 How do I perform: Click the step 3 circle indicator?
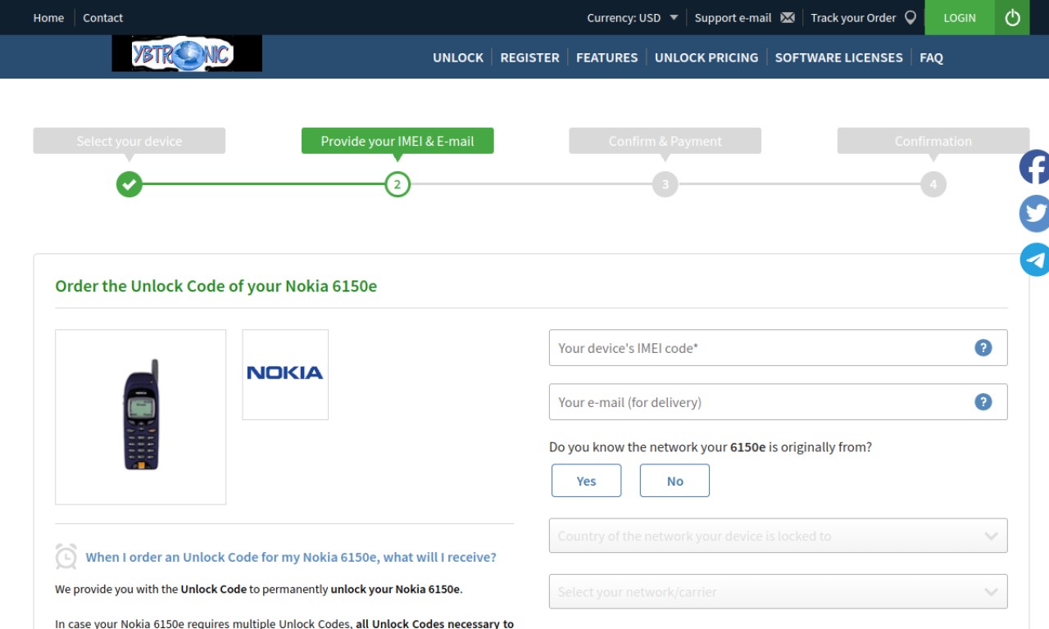click(665, 184)
